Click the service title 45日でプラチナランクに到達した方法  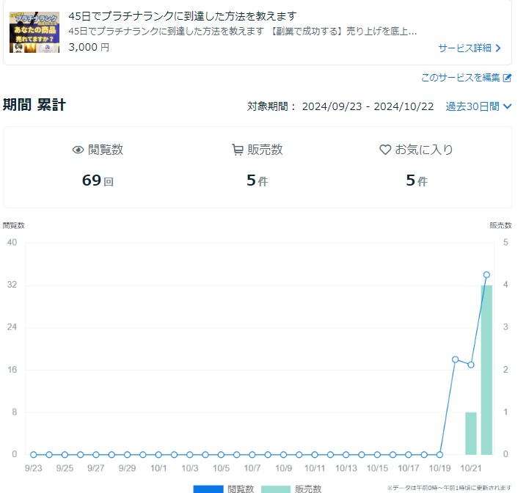point(182,16)
